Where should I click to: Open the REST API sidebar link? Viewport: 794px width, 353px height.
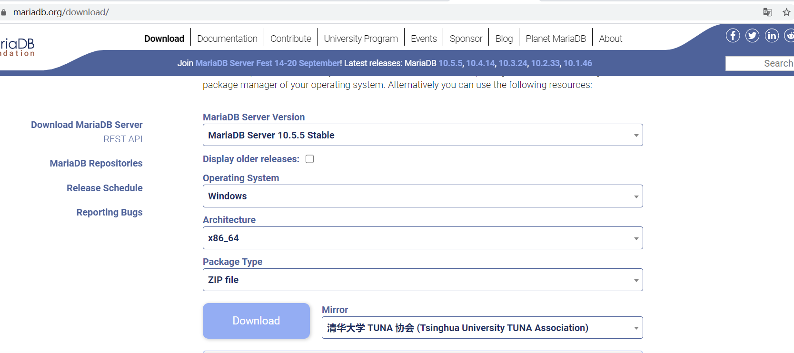click(x=123, y=139)
